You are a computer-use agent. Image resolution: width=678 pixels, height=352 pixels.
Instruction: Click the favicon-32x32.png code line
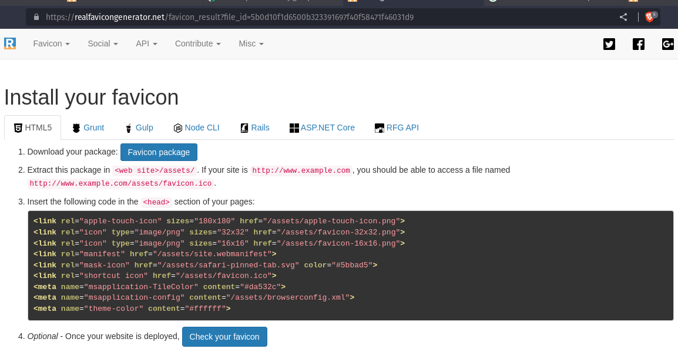[x=219, y=232]
